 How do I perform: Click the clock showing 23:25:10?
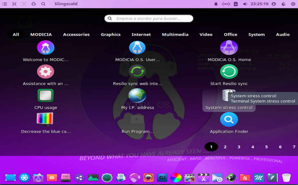260,4
